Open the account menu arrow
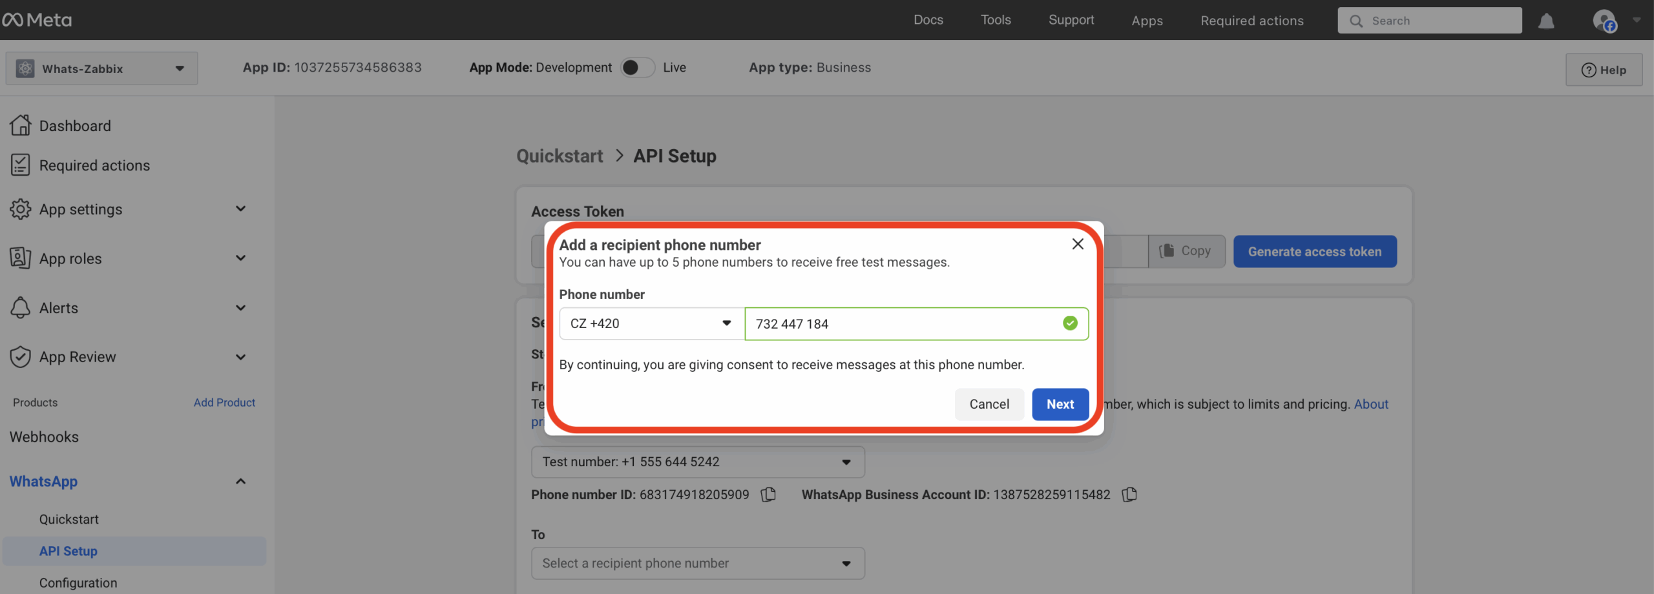The height and width of the screenshot is (594, 1654). point(1637,20)
